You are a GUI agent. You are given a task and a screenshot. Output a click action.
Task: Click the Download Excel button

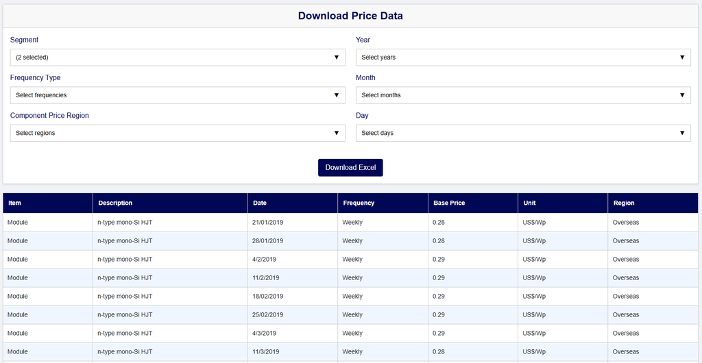(350, 168)
